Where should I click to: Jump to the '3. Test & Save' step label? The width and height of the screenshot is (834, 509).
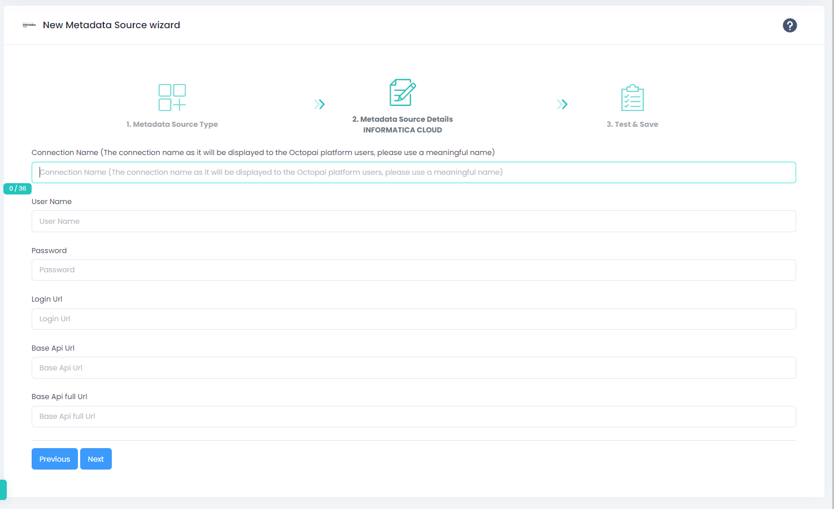coord(632,125)
